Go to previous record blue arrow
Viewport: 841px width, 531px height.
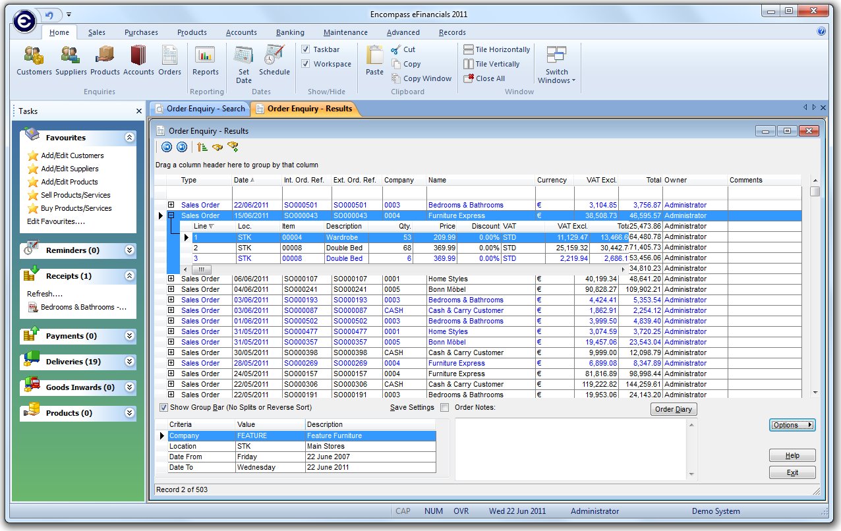tap(167, 147)
